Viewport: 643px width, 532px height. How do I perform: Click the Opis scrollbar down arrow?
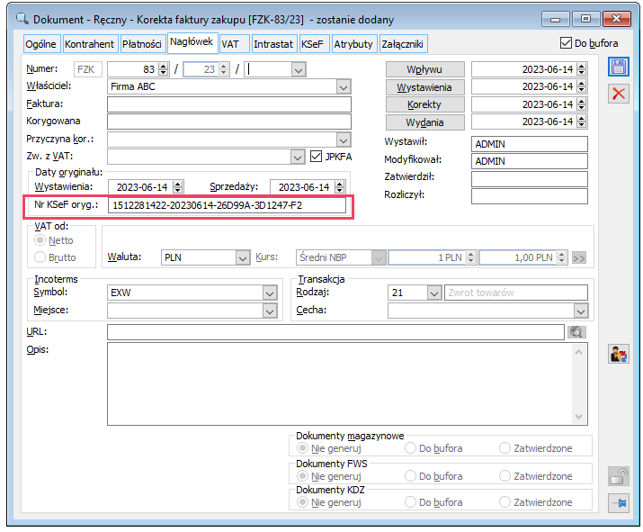click(578, 417)
